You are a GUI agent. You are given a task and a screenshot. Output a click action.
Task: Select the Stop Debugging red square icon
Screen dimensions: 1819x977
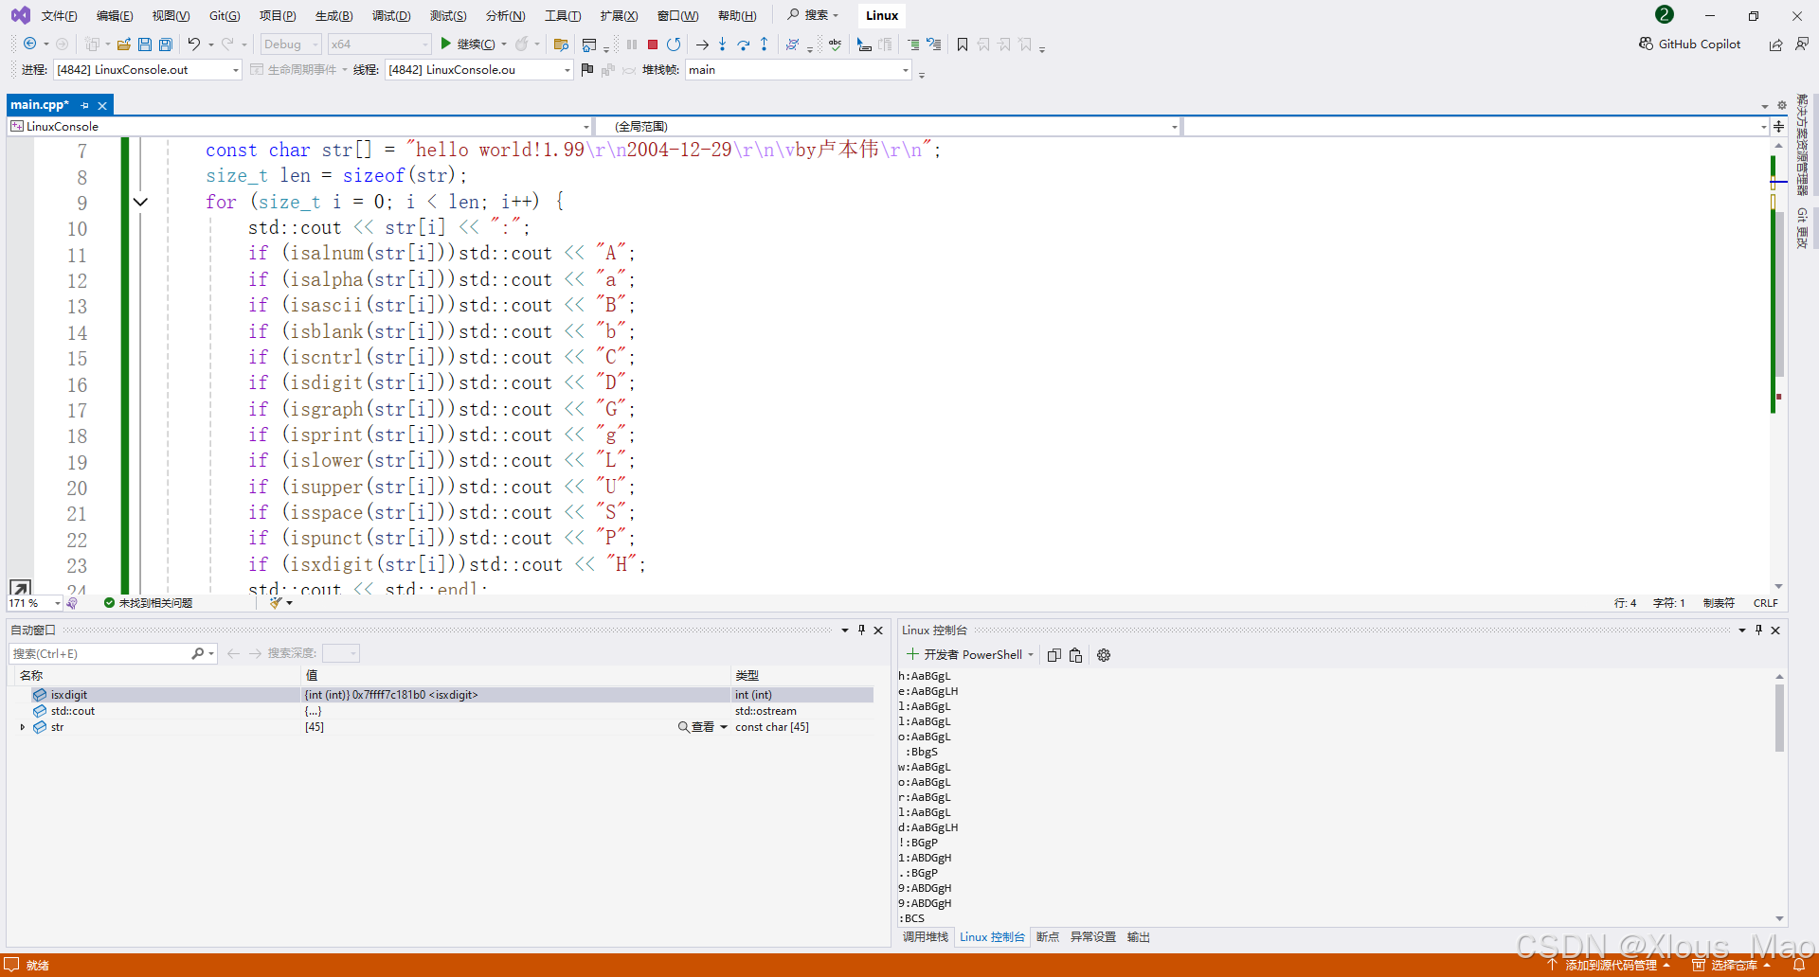tap(652, 44)
